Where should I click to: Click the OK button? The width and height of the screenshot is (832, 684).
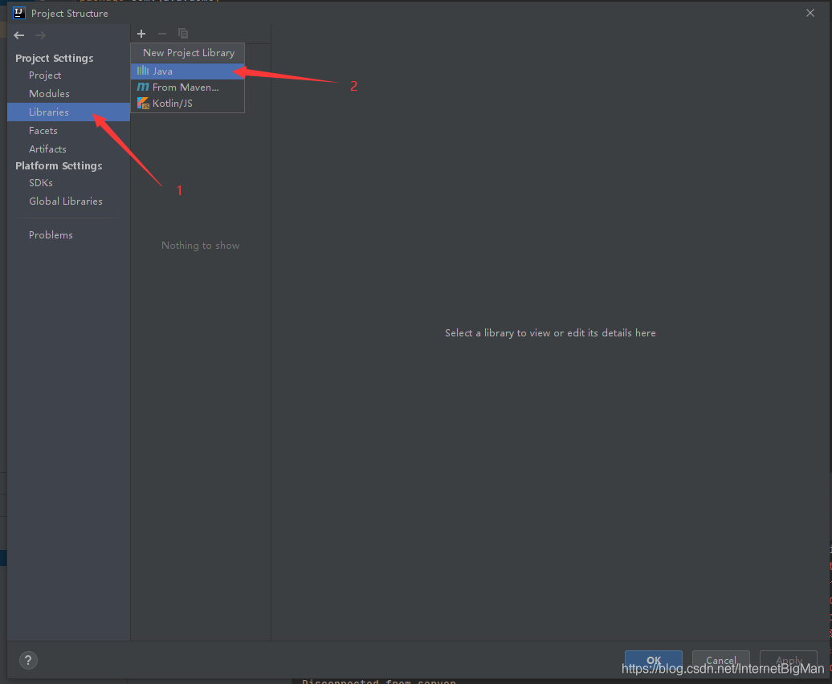click(653, 661)
